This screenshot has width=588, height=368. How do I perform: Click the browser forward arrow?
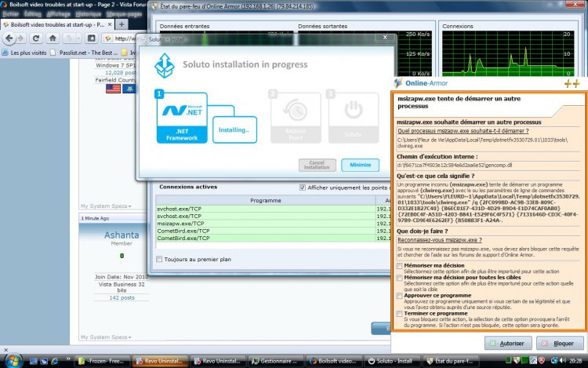click(x=20, y=38)
